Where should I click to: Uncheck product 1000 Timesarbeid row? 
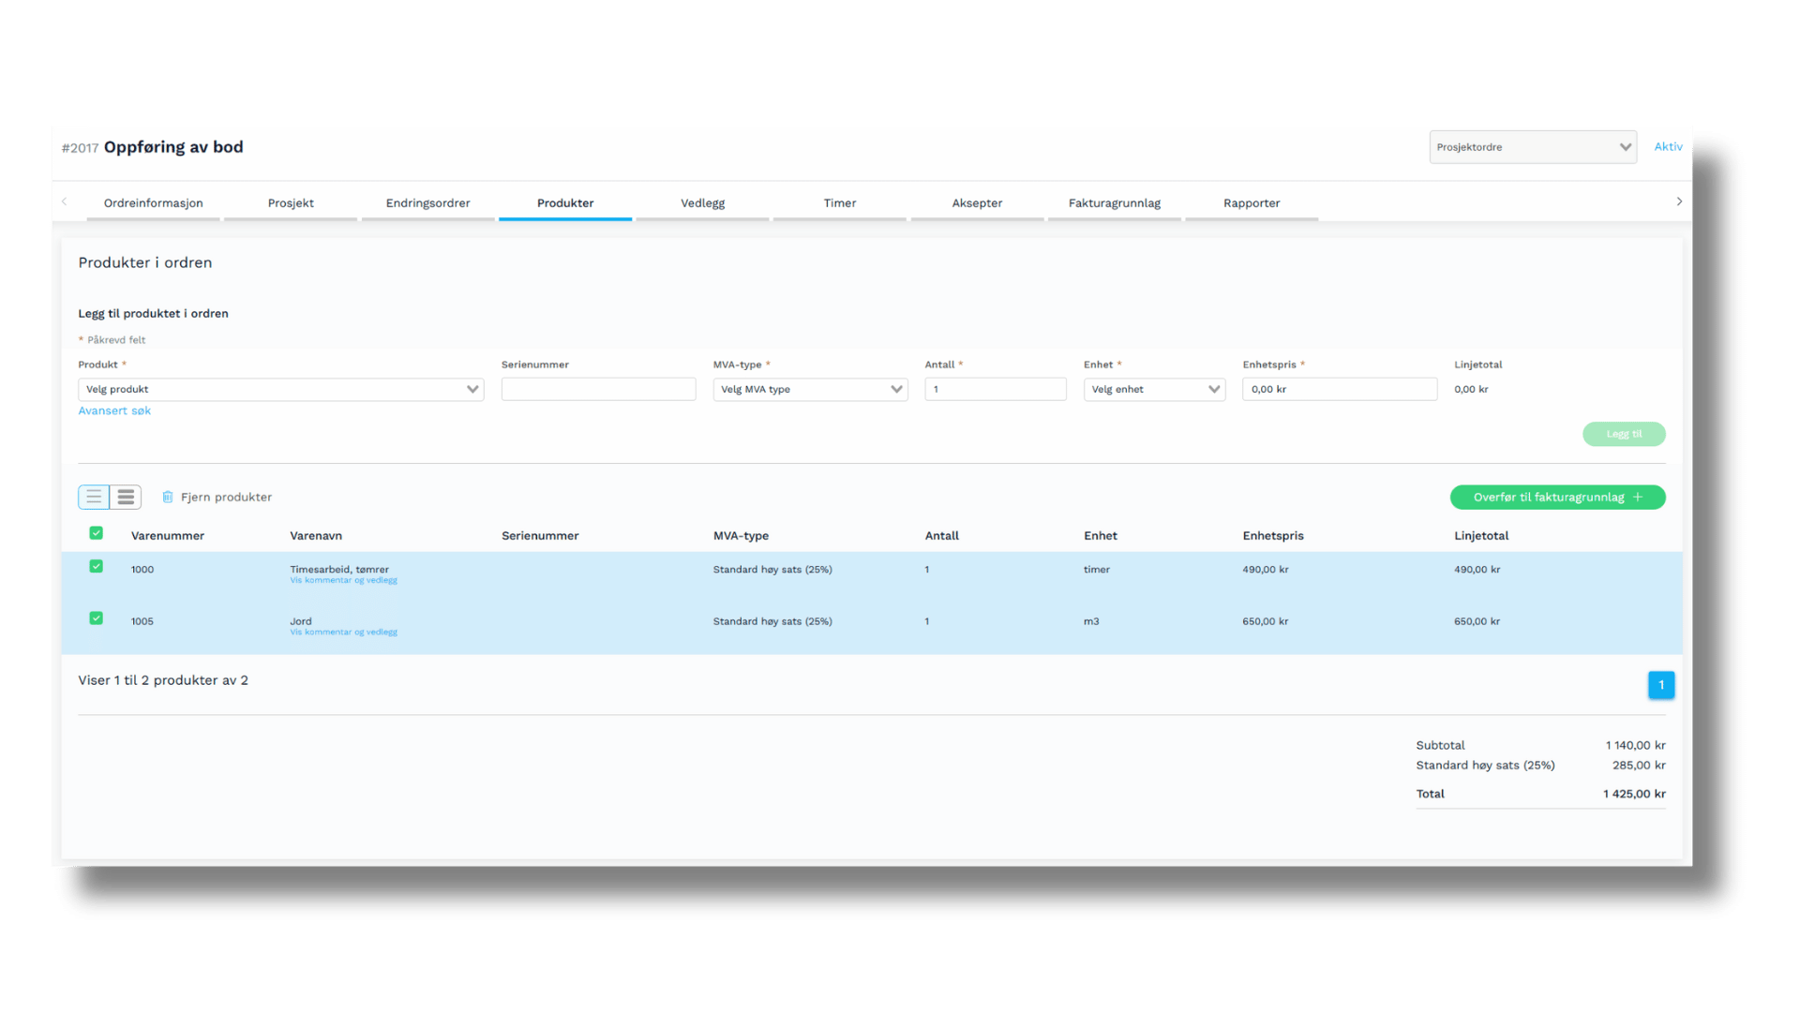click(96, 566)
